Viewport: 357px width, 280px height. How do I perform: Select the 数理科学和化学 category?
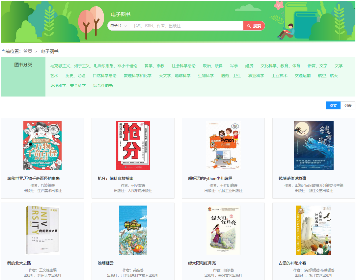click(138, 75)
